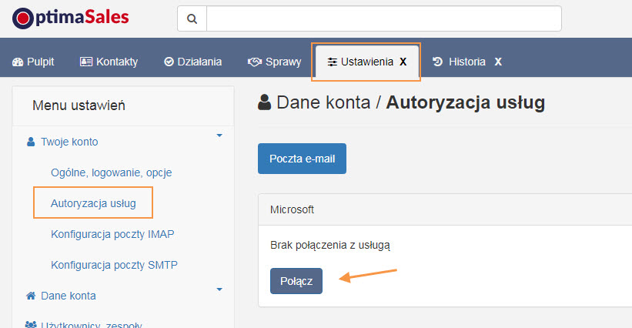632x328 pixels.
Task: Click the OptimaSales logo
Action: coord(71,18)
